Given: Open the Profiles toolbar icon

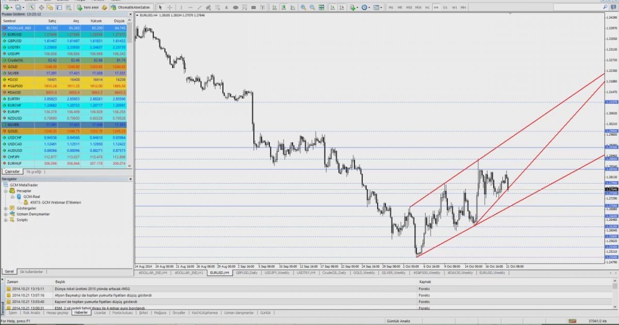Looking at the screenshot, I should 19,8.
